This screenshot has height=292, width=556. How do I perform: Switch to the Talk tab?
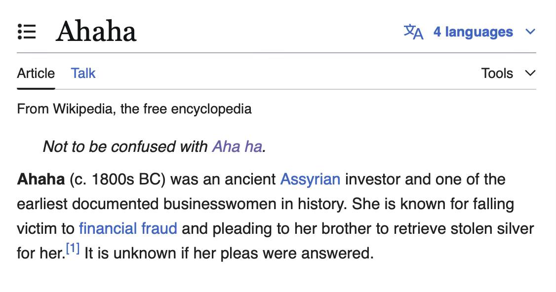click(x=83, y=73)
